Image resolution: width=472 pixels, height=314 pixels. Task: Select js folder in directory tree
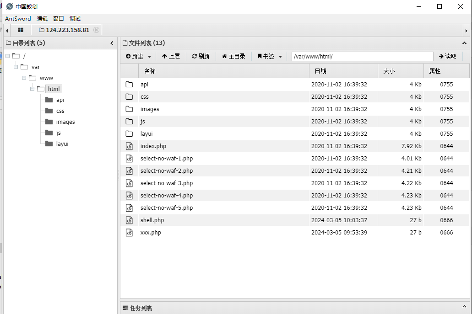59,133
